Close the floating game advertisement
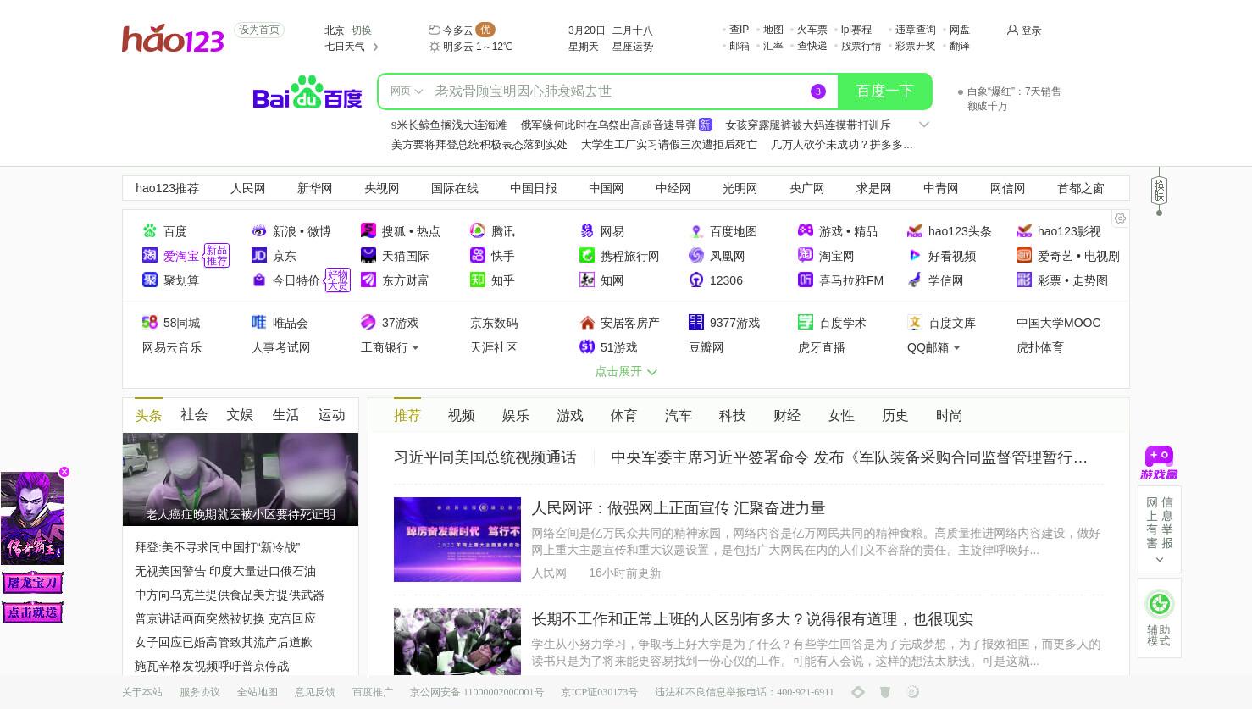The width and height of the screenshot is (1252, 709). tap(64, 472)
